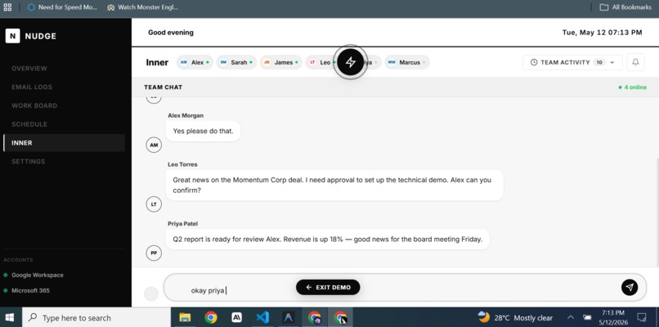659x327 pixels.
Task: Click the taskbar weather widget
Action: pos(516,317)
